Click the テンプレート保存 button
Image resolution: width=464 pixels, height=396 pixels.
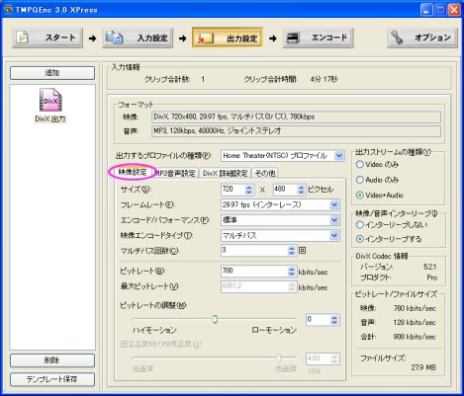[x=52, y=379]
